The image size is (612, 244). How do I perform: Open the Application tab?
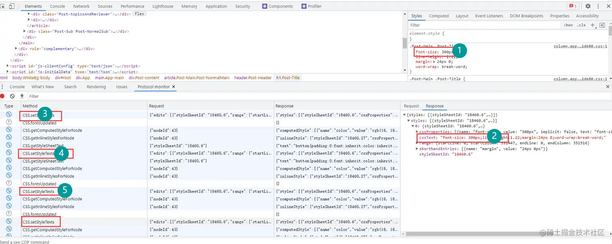[216, 6]
